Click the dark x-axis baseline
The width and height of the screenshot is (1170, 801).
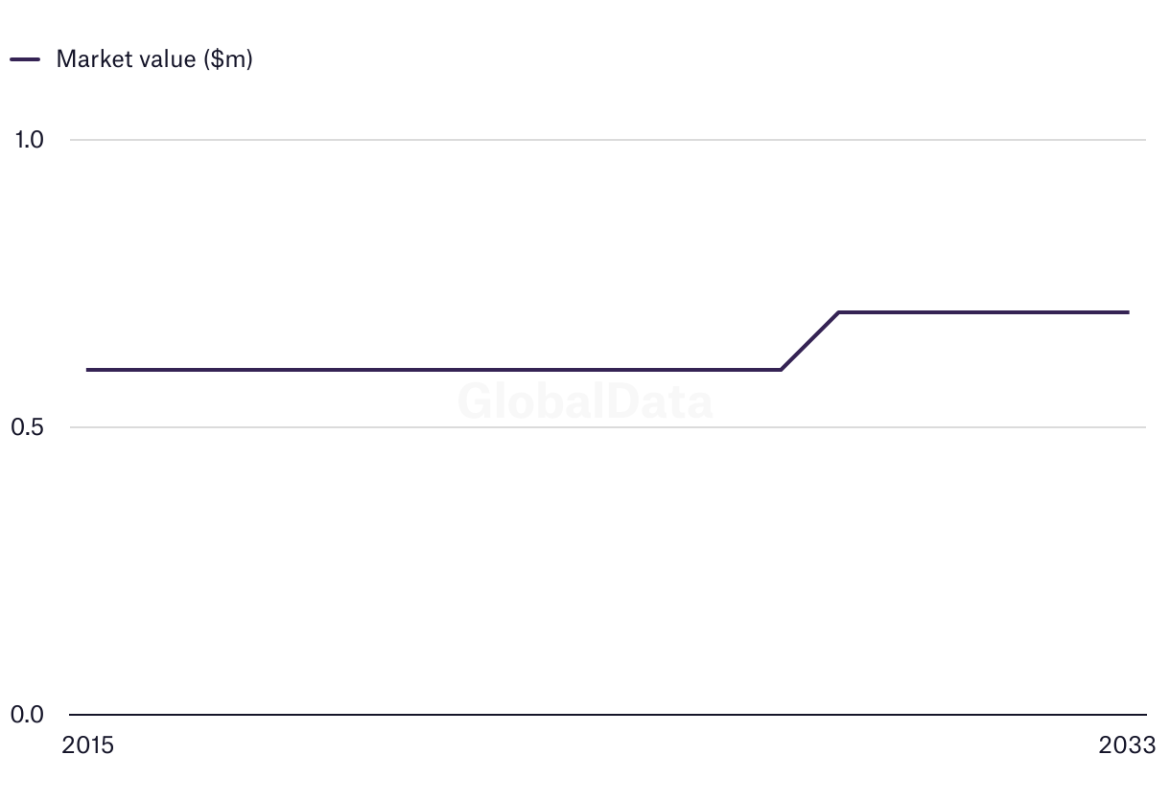pyautogui.click(x=608, y=715)
